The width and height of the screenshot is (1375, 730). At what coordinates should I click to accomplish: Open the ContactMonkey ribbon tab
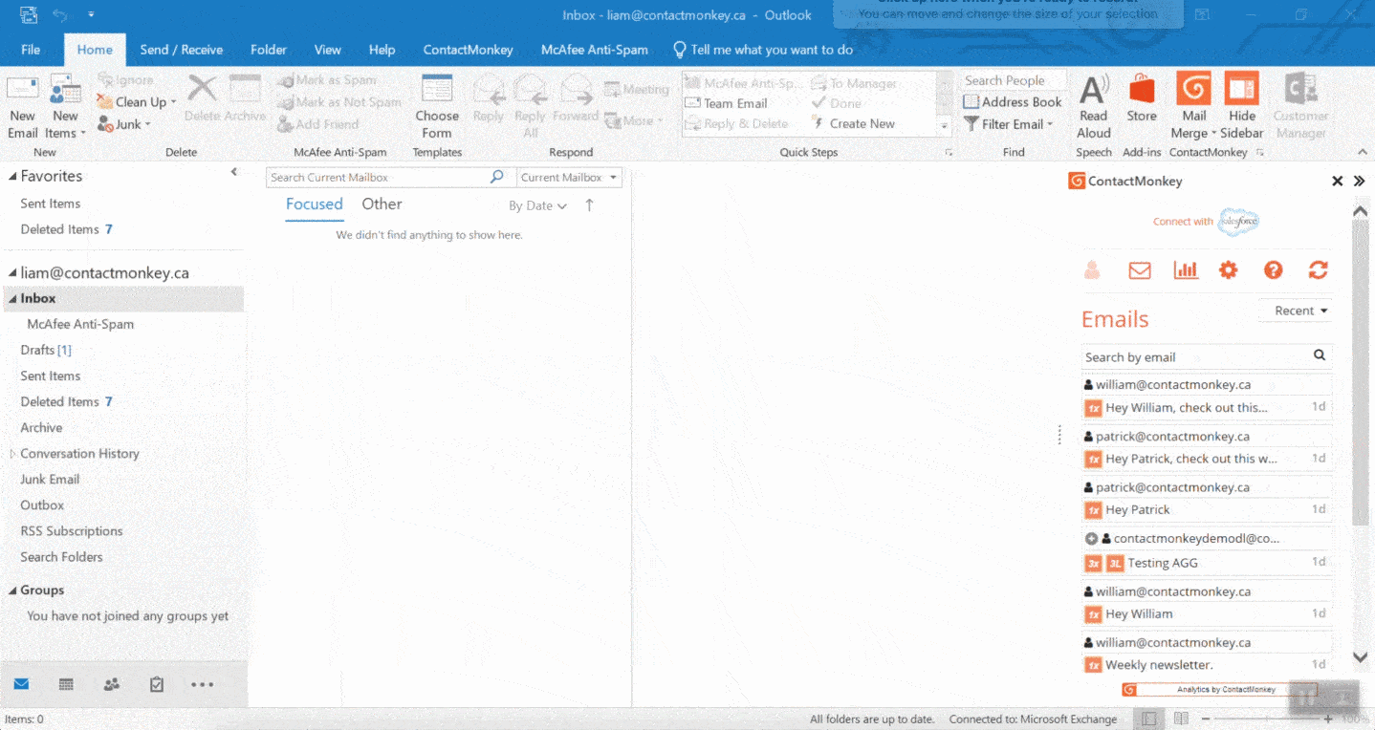tap(468, 50)
